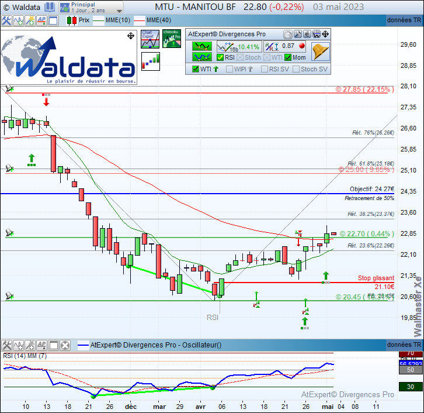Open the Waldata book icon
Image resolution: width=424 pixels, height=413 pixels.
coord(50,7)
